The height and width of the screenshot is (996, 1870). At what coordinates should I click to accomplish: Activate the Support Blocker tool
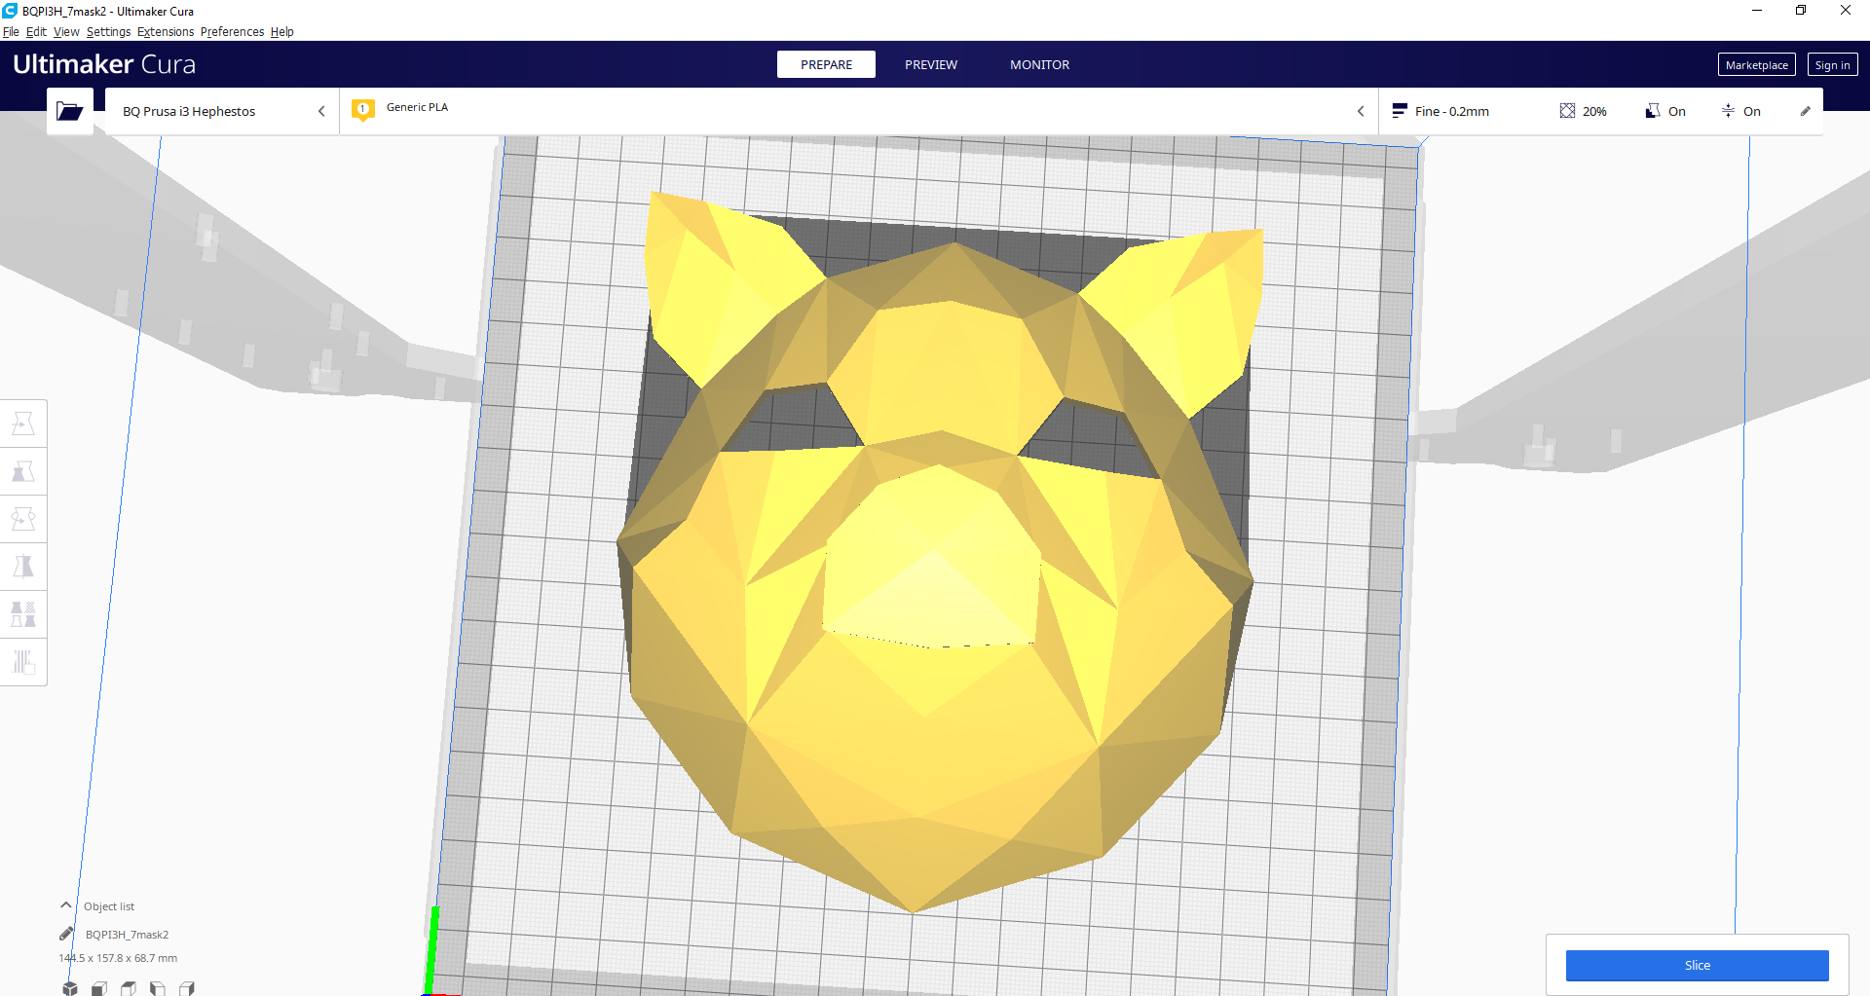tap(23, 662)
